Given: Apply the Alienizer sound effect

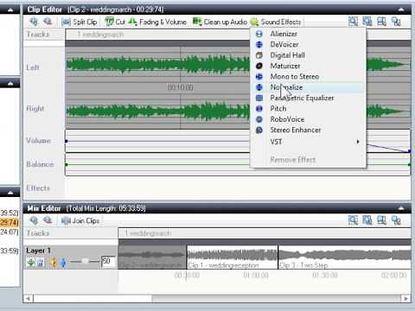Looking at the screenshot, I should pos(308,34).
